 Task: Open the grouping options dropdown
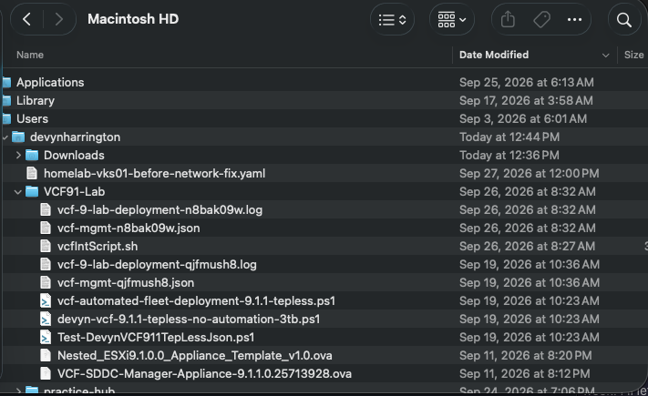[x=452, y=19]
